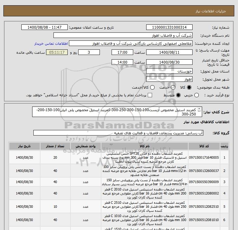Click the deadline time field 17:00
This screenshot has width=238, height=230.
point(122,52)
